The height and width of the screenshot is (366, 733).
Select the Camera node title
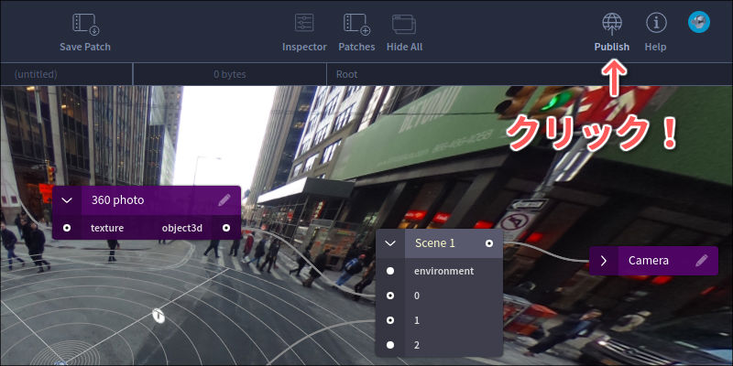[649, 261]
